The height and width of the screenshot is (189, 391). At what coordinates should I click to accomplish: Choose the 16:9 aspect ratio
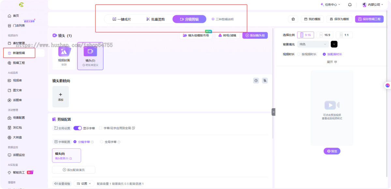point(325,35)
